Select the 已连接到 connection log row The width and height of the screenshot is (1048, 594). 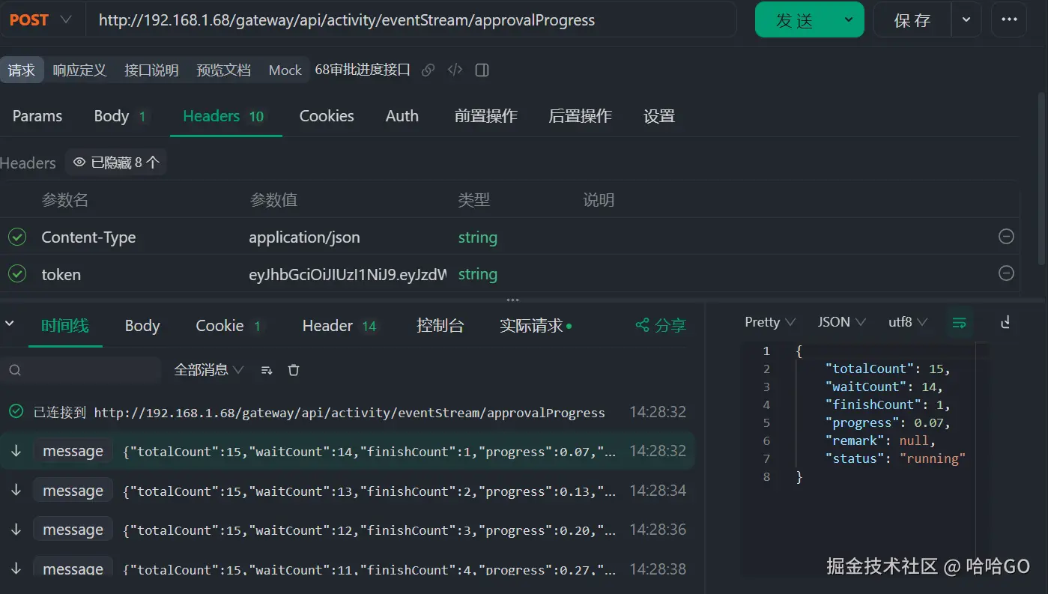click(x=347, y=412)
